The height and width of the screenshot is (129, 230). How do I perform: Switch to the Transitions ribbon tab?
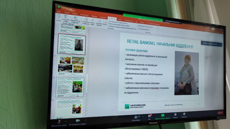click(94, 16)
